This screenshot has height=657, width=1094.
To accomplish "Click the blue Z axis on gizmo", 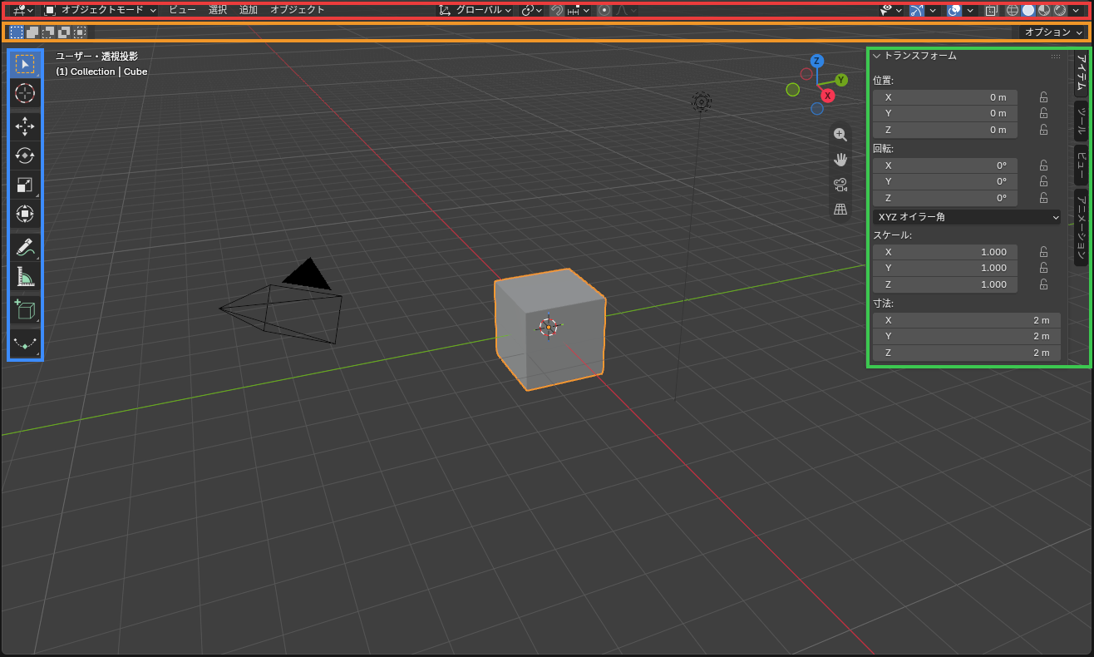I will [x=817, y=61].
